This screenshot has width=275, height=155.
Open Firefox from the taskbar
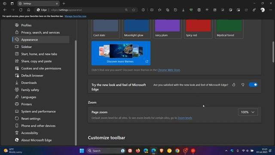click(x=138, y=151)
